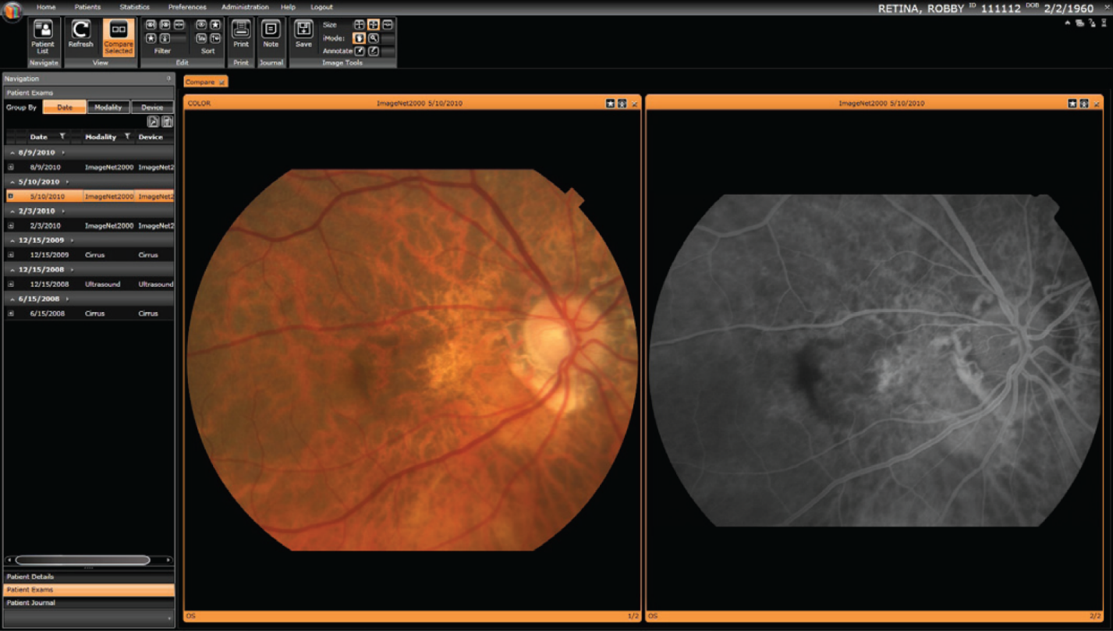Add a journal Note
Screen dimensions: 1113x631
271,34
